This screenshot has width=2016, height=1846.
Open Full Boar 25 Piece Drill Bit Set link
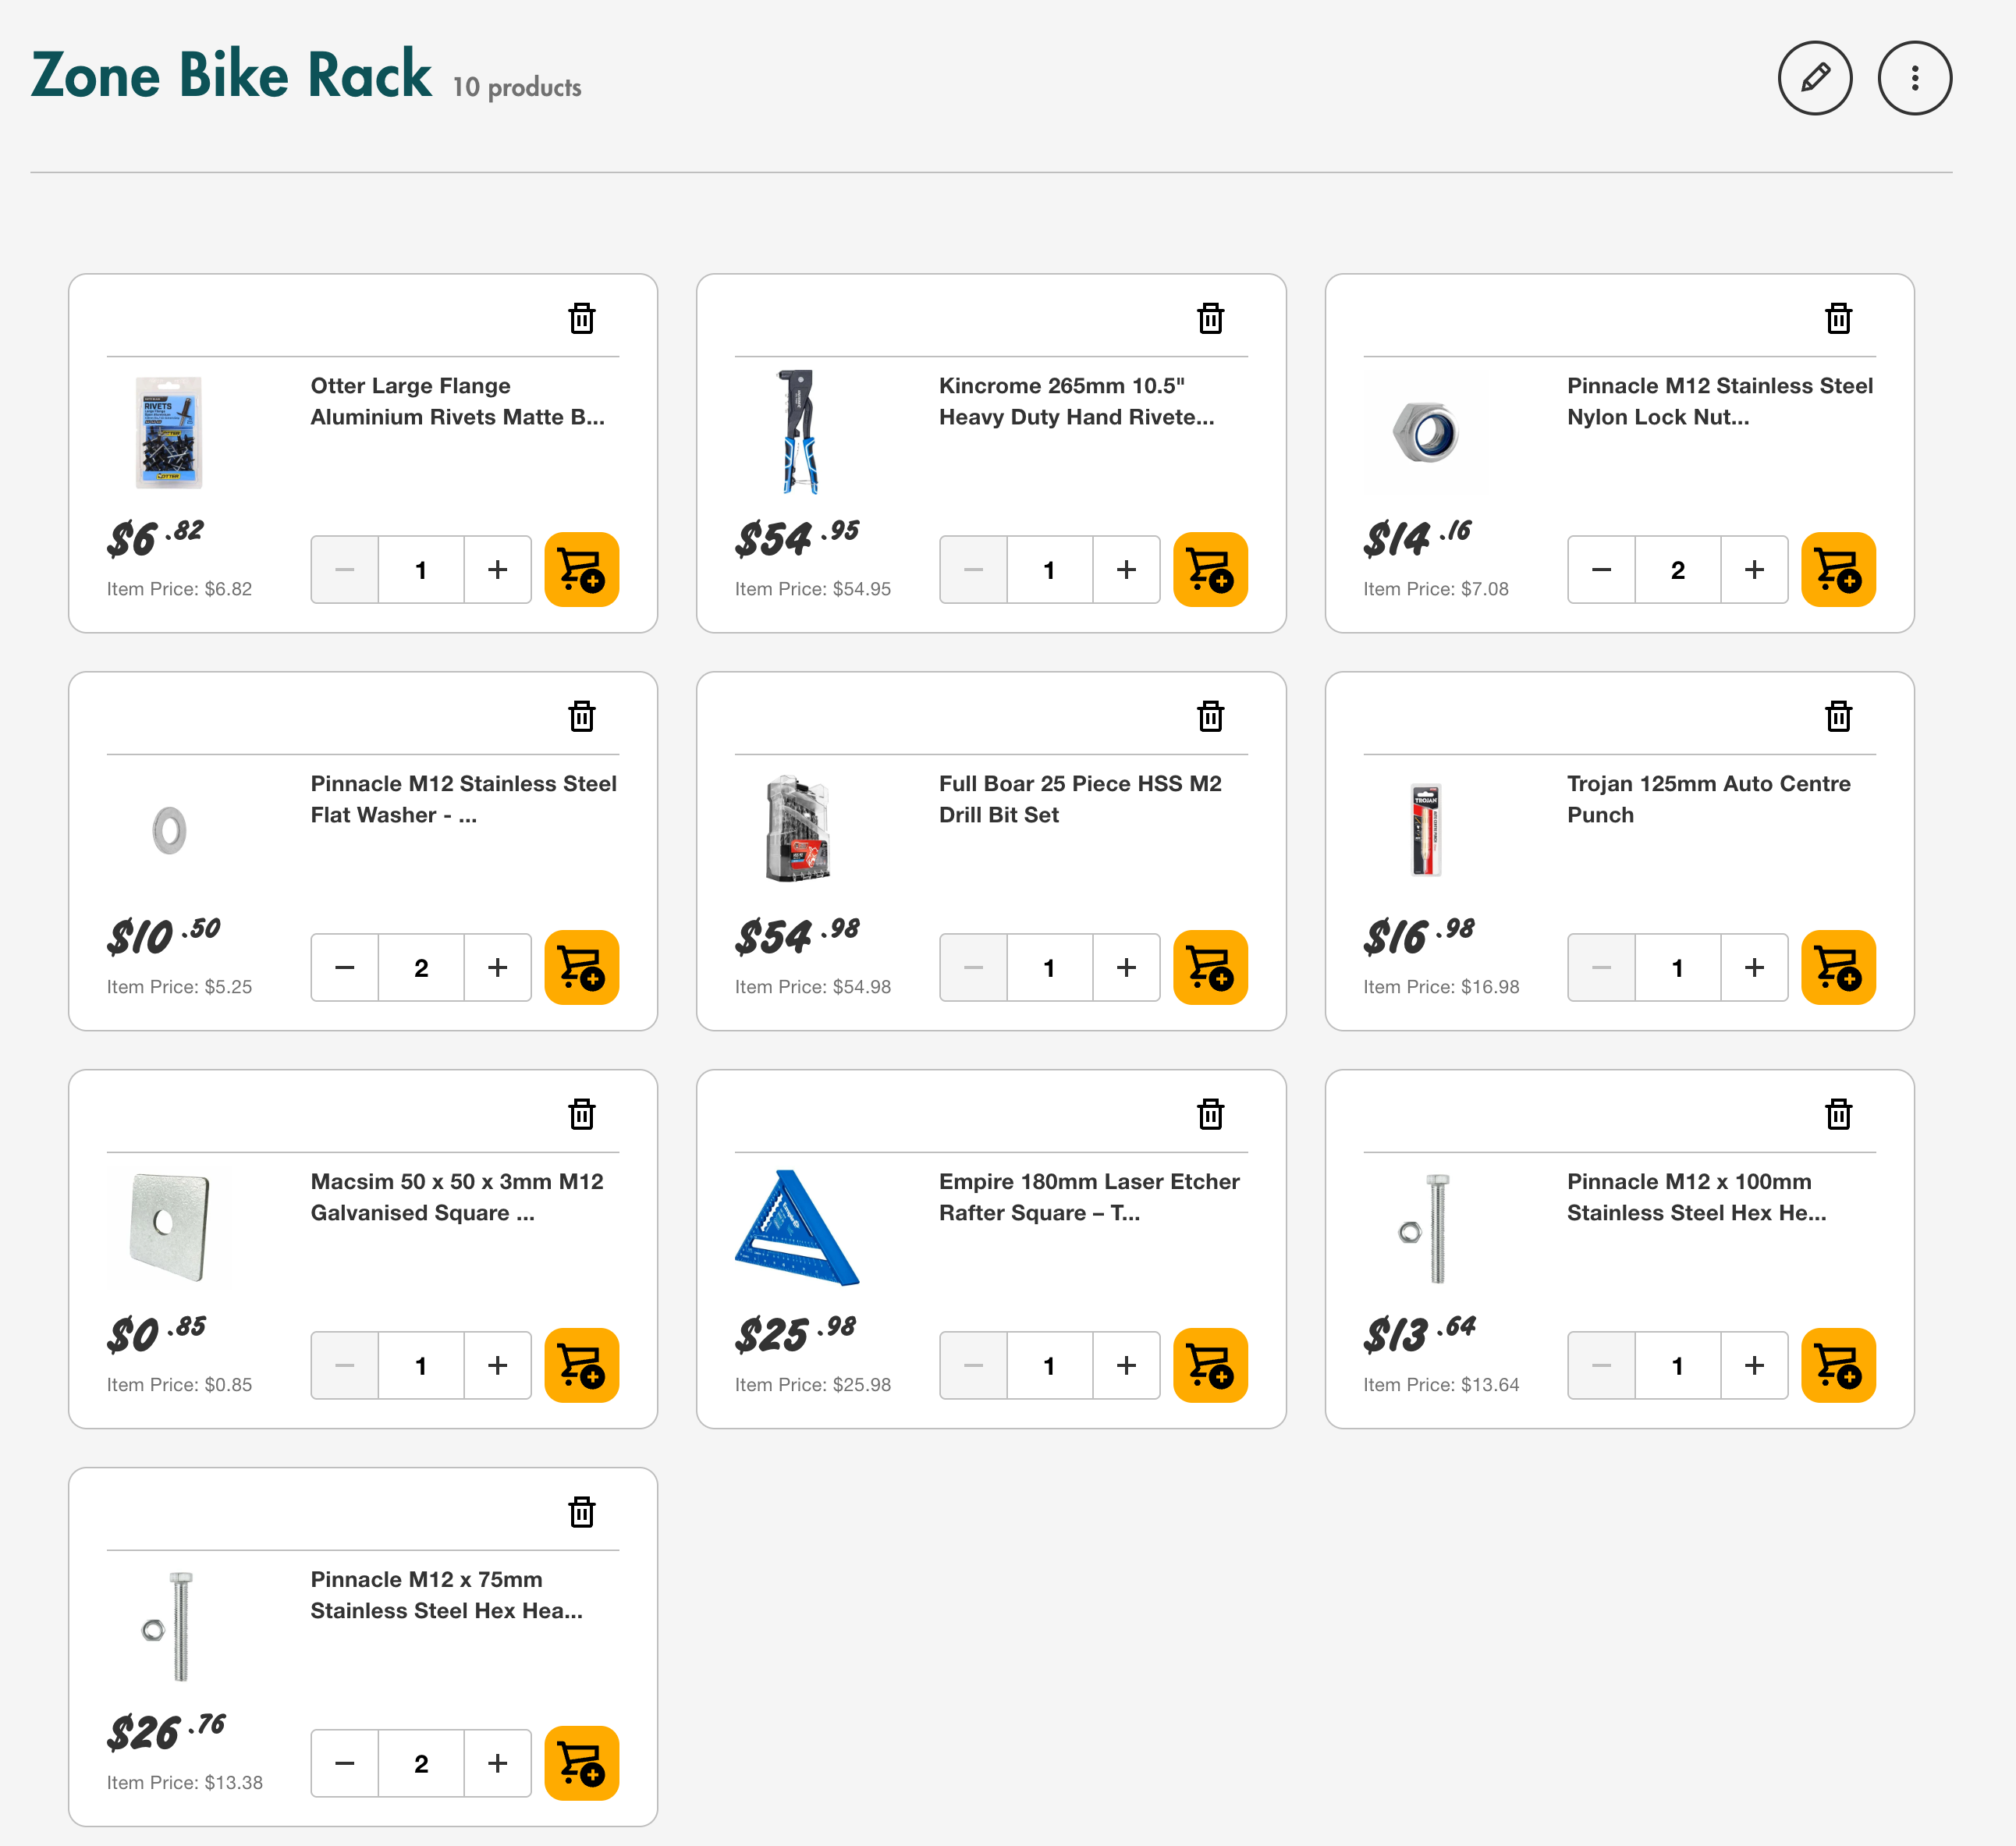tap(1079, 799)
